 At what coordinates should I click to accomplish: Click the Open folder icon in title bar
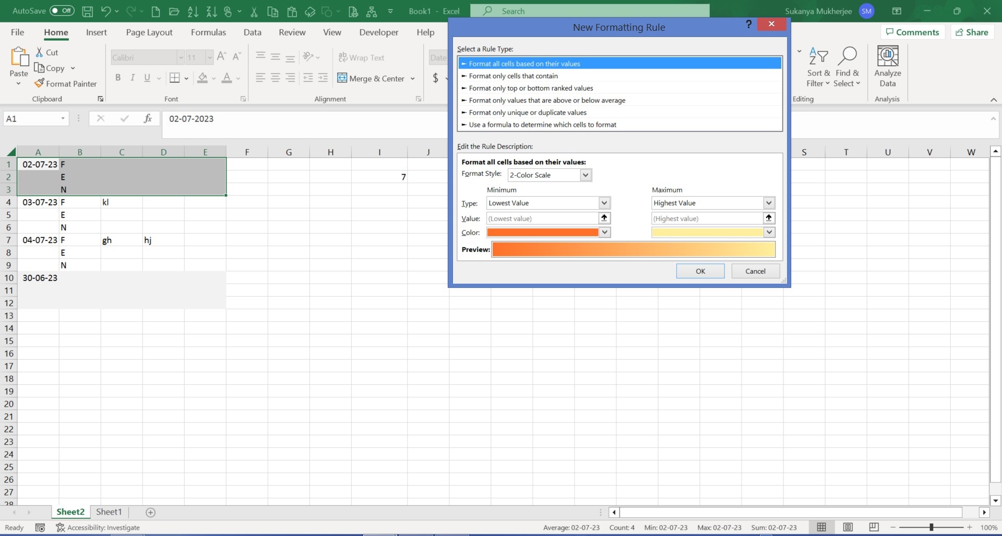coord(174,11)
